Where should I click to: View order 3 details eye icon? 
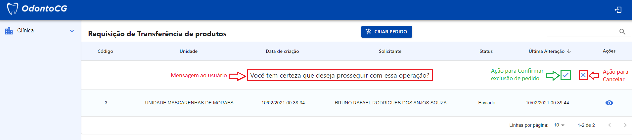pyautogui.click(x=609, y=103)
